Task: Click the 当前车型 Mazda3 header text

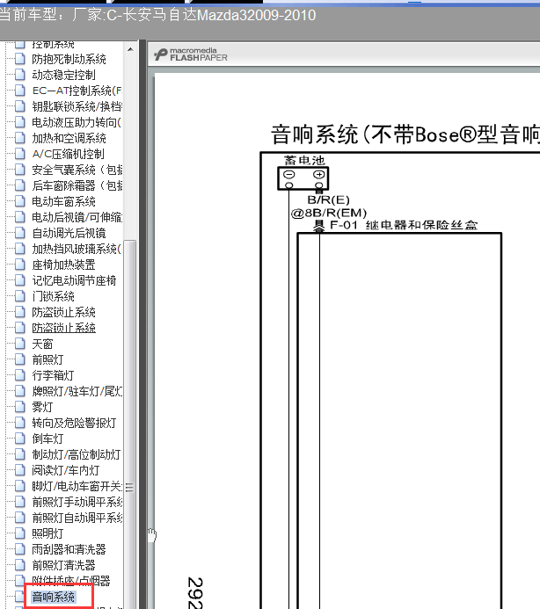Action: point(157,15)
